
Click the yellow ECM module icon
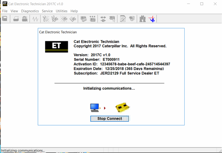(123, 107)
